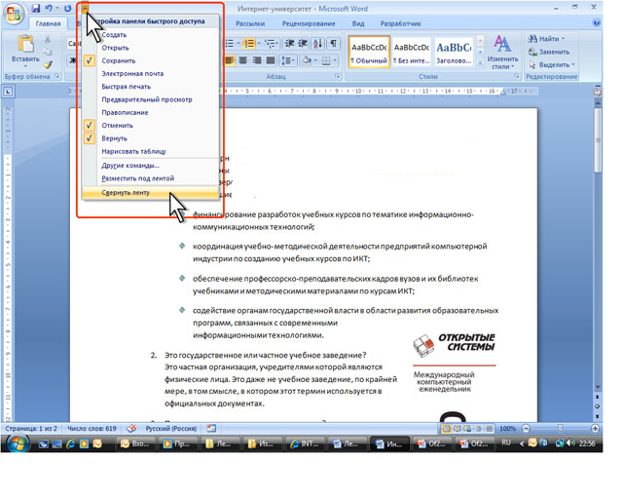Click the numbered list icon
Screen dimensions: 623x499
coord(249,43)
